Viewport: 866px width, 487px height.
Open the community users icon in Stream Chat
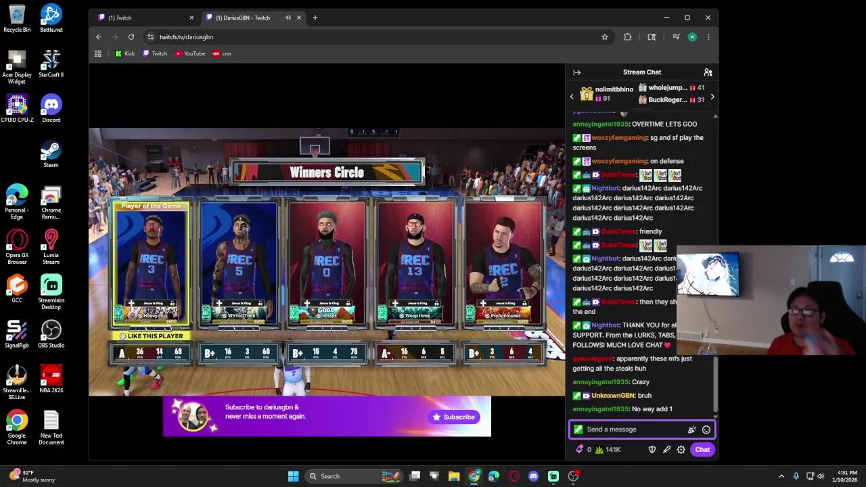pyautogui.click(x=708, y=72)
